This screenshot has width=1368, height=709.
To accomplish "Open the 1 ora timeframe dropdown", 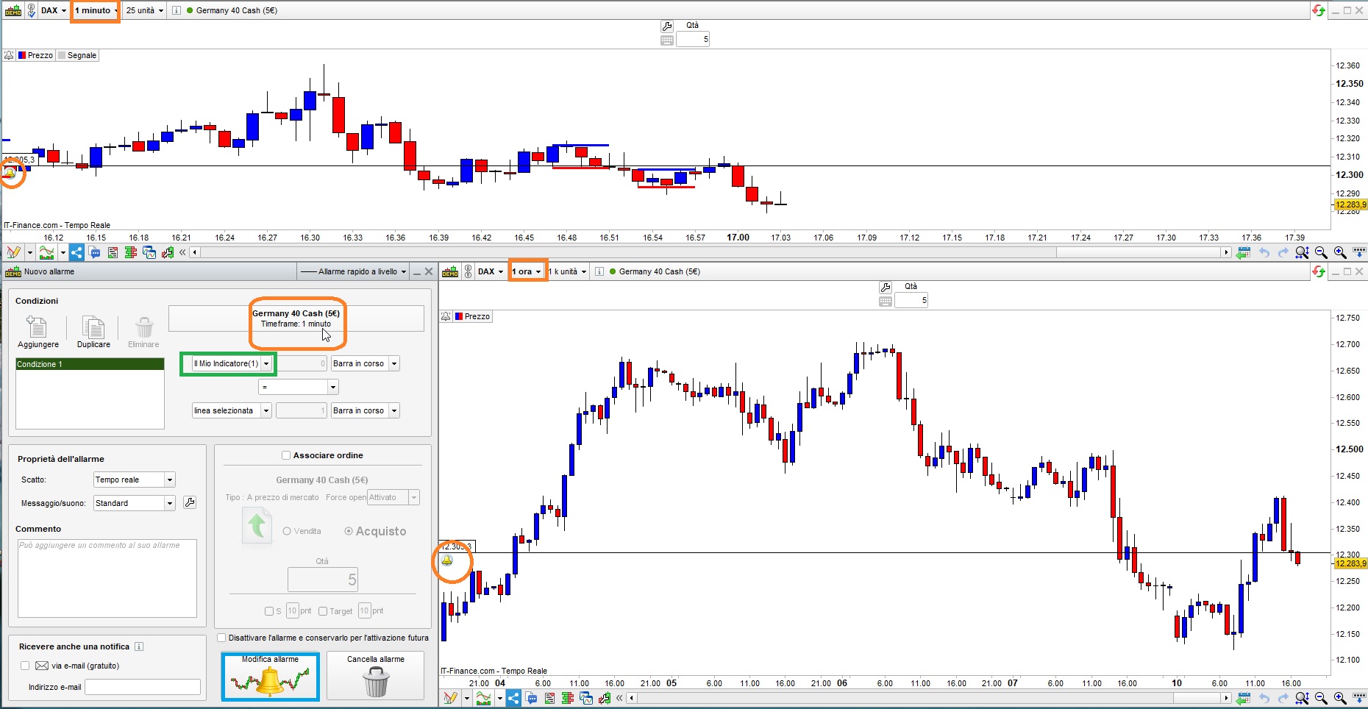I will [x=527, y=271].
